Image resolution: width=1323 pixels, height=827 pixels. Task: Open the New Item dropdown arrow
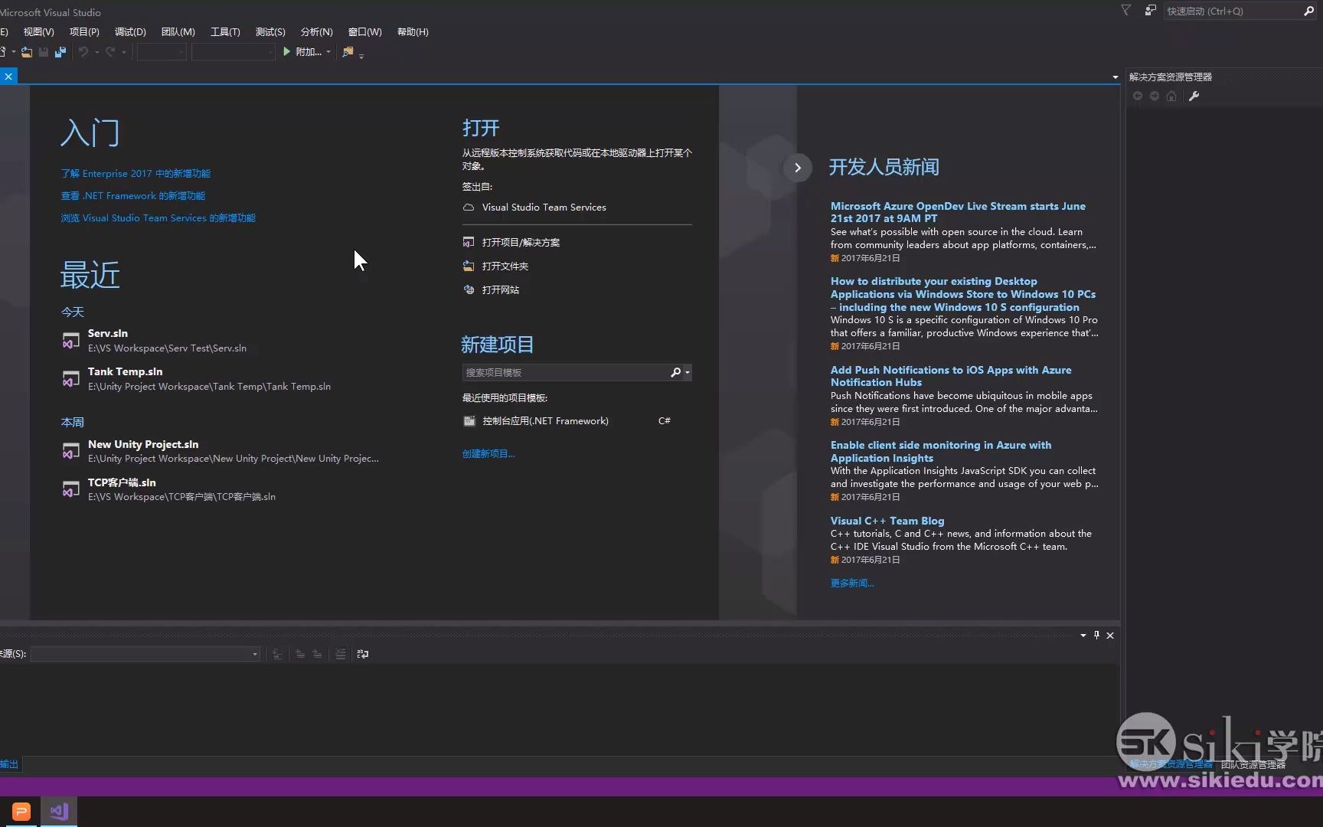pos(14,52)
